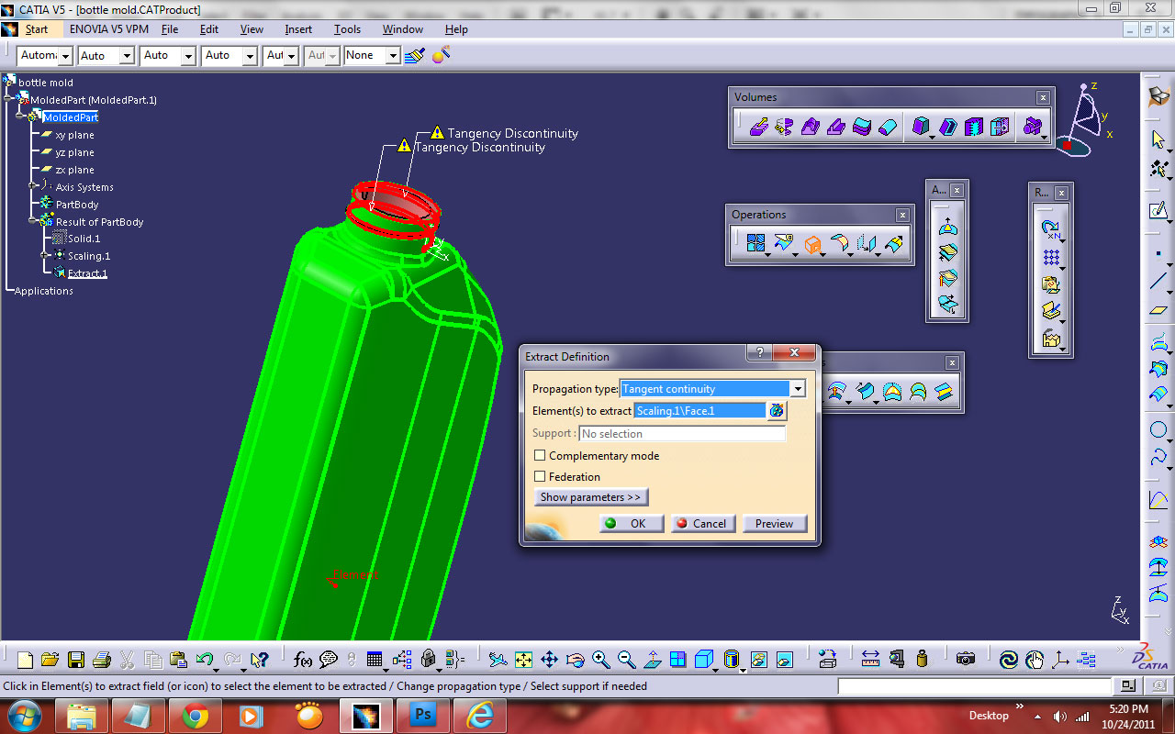Select the arrow Select tool in right toolbar
1175x734 pixels.
click(x=1158, y=139)
